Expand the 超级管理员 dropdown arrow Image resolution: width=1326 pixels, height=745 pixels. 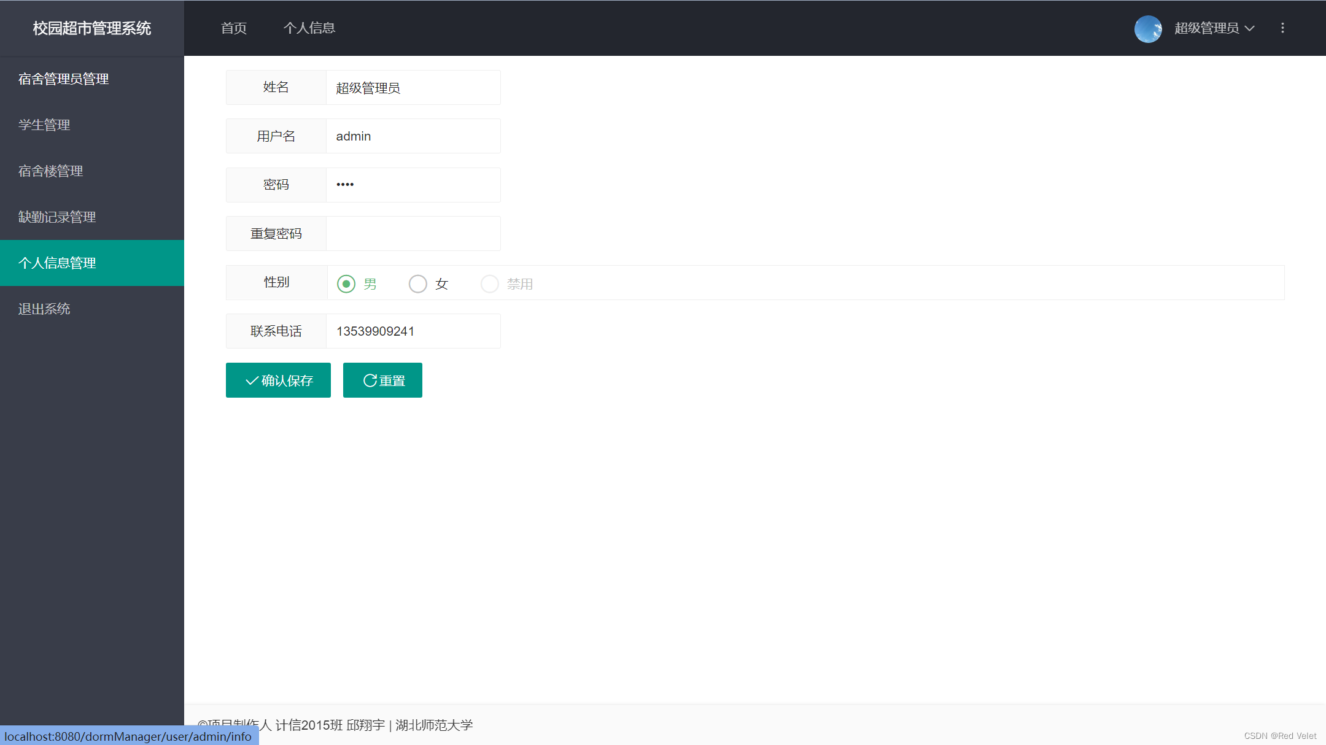1250,28
